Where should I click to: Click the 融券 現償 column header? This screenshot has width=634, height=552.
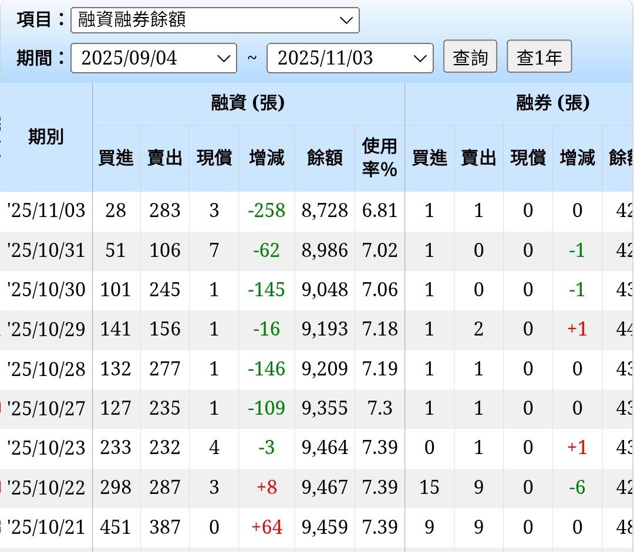528,158
